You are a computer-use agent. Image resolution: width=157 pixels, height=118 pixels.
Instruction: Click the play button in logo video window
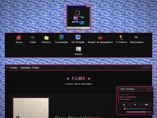tap(68, 28)
